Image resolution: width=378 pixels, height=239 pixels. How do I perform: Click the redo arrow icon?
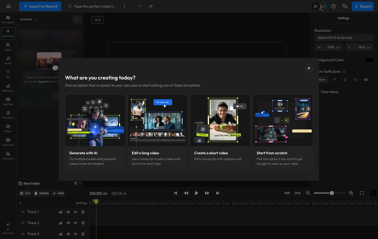(x=151, y=6)
